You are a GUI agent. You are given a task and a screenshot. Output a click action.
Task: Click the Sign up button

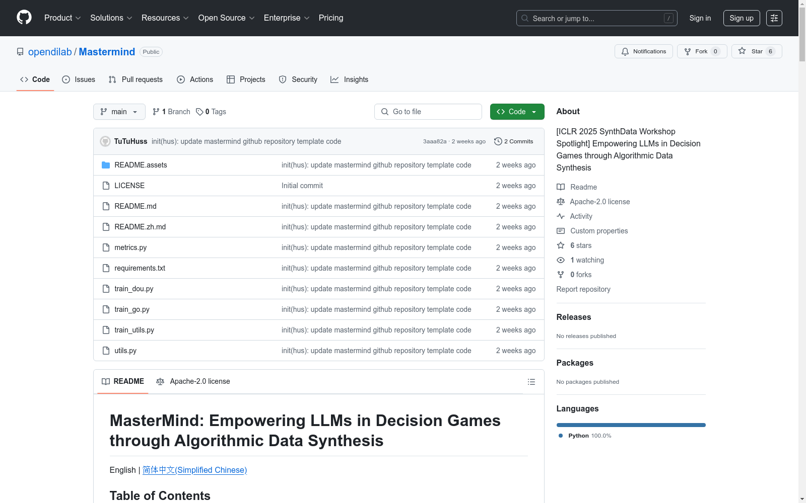(x=742, y=18)
